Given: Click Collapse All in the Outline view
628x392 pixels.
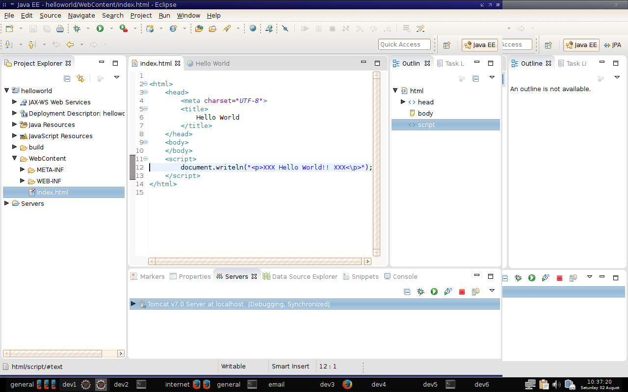Looking at the screenshot, I should [x=475, y=78].
